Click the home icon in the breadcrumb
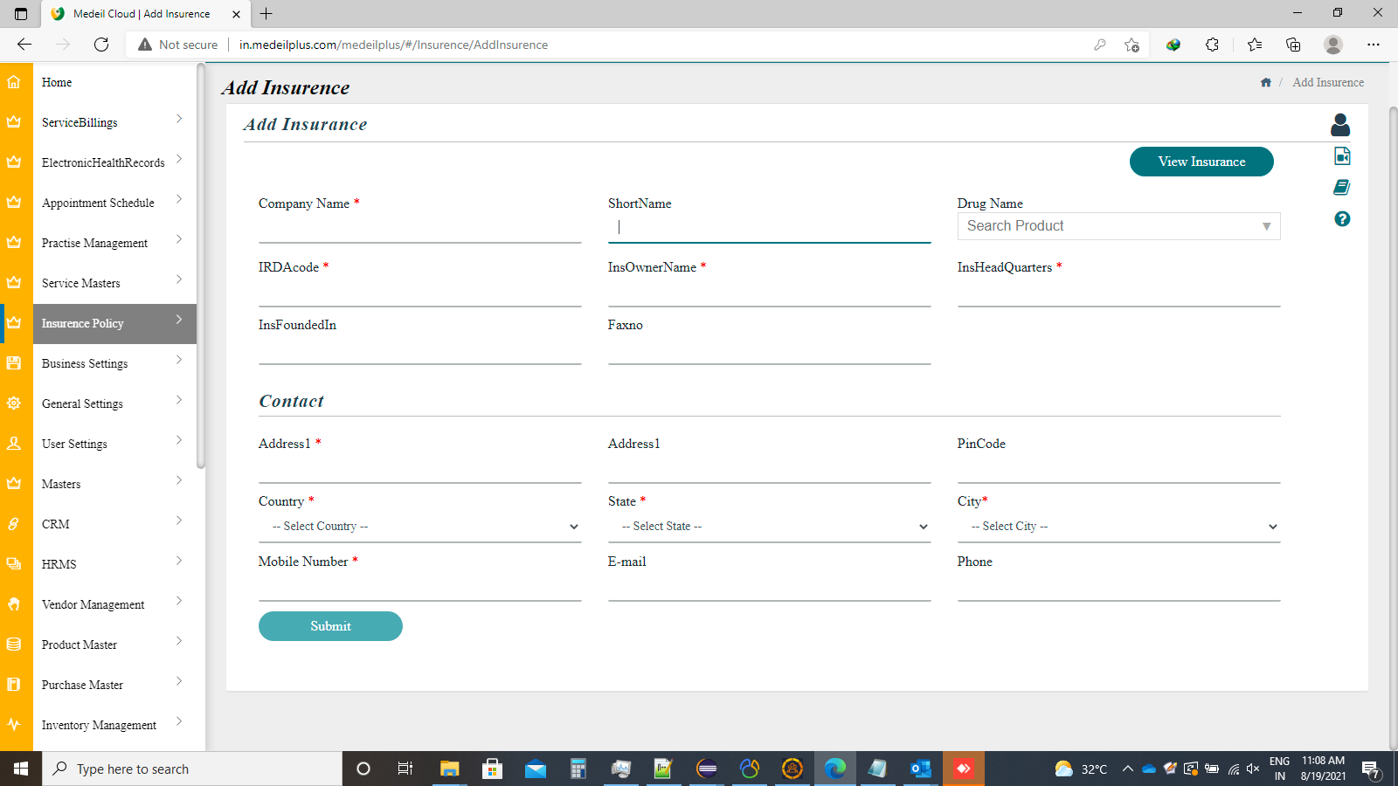This screenshot has width=1398, height=786. pos(1265,82)
